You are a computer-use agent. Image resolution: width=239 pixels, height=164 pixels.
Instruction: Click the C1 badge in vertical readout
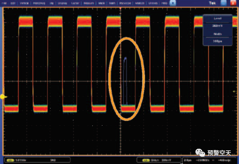(10, 160)
